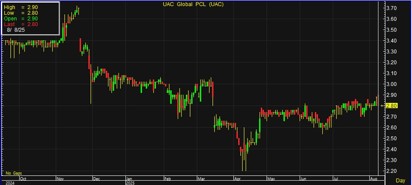Image resolution: width=412 pixels, height=185 pixels.
Task: Click the 2025 year label
Action: pyautogui.click(x=131, y=183)
